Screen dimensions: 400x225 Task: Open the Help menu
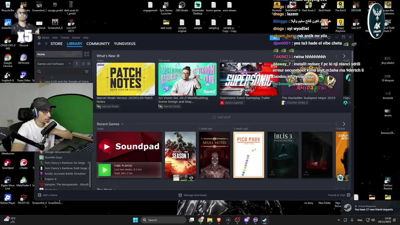point(86,37)
